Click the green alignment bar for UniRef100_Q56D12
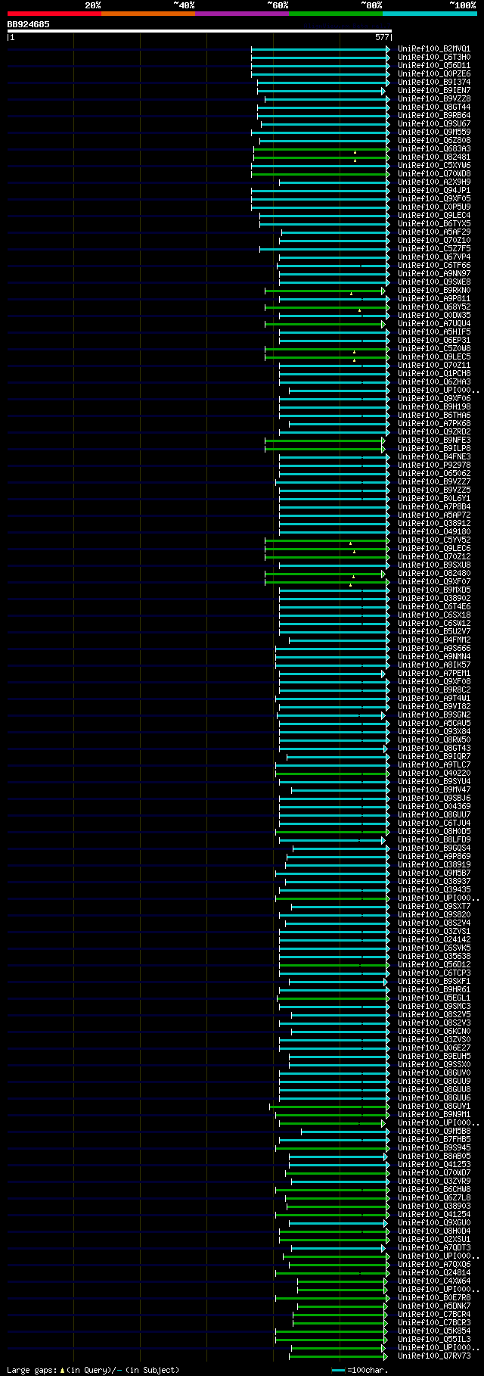This screenshot has height=1376, width=484. 334,965
